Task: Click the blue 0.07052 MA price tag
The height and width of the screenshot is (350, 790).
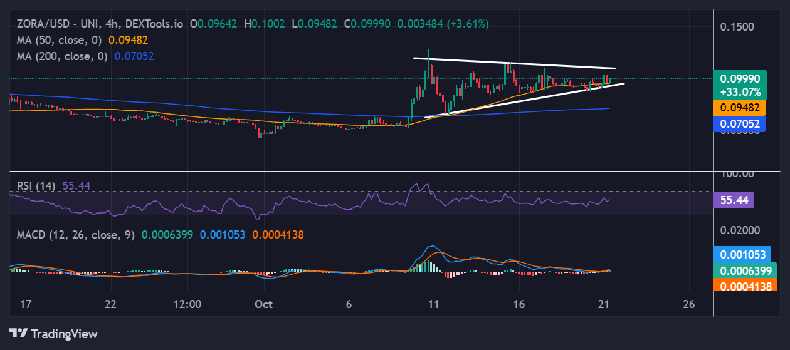Action: (x=740, y=124)
